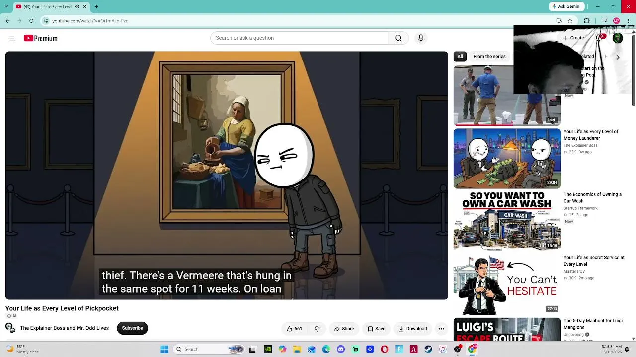The image size is (636, 357).
Task: Open Discord from the taskbar
Action: point(340,349)
